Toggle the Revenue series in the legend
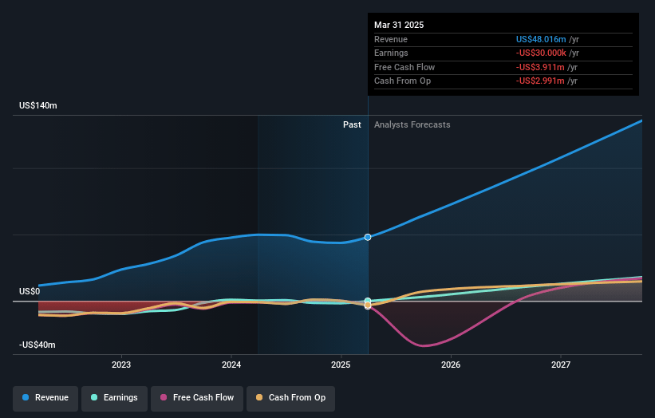This screenshot has height=418, width=655. click(x=45, y=398)
